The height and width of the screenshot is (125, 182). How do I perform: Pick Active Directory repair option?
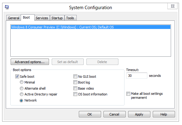click(x=22, y=94)
